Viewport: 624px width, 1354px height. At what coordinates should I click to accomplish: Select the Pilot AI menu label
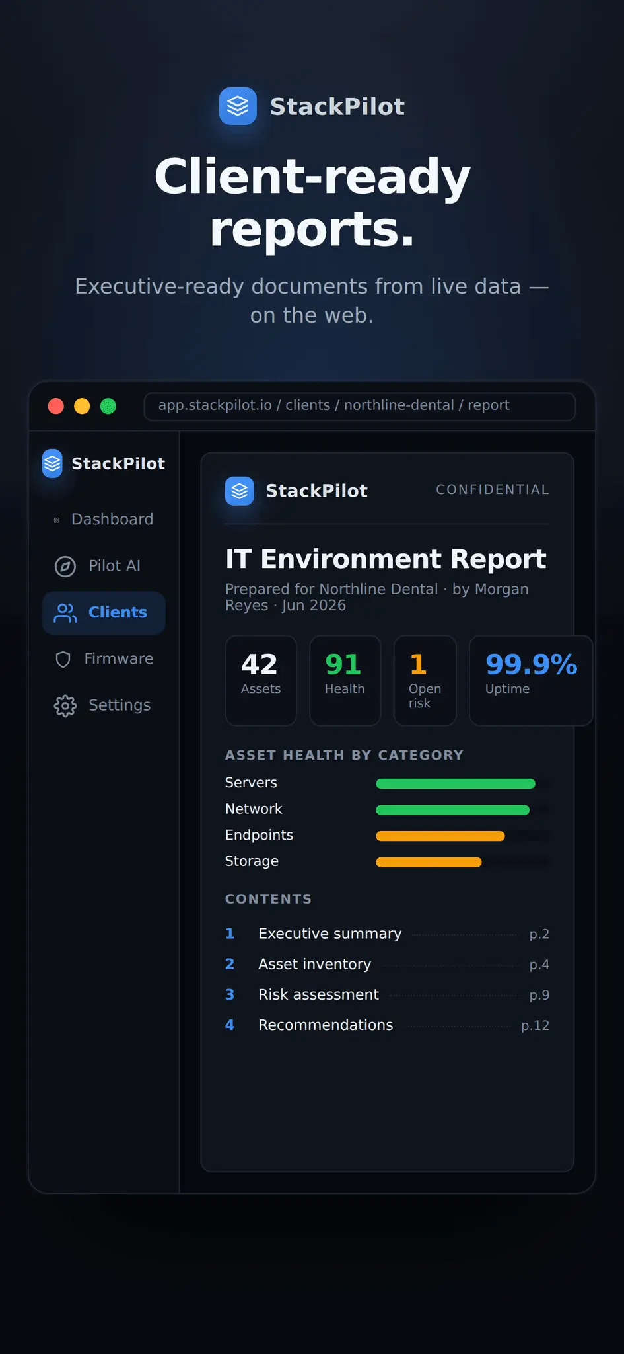point(114,566)
